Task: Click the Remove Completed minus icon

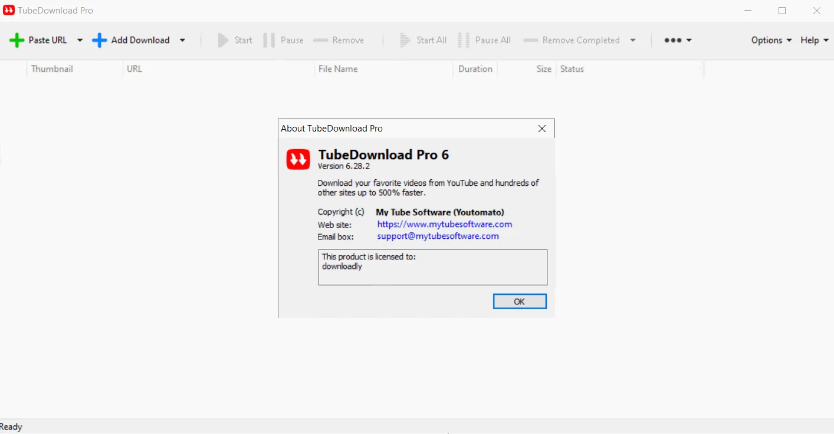Action: [531, 40]
